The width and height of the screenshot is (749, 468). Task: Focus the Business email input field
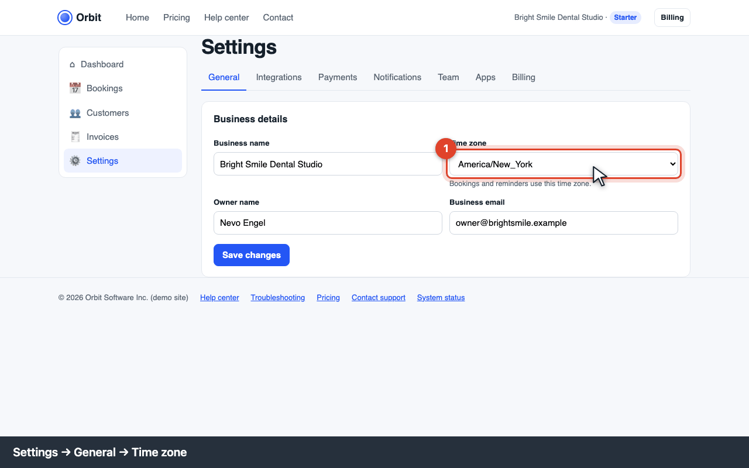point(564,223)
